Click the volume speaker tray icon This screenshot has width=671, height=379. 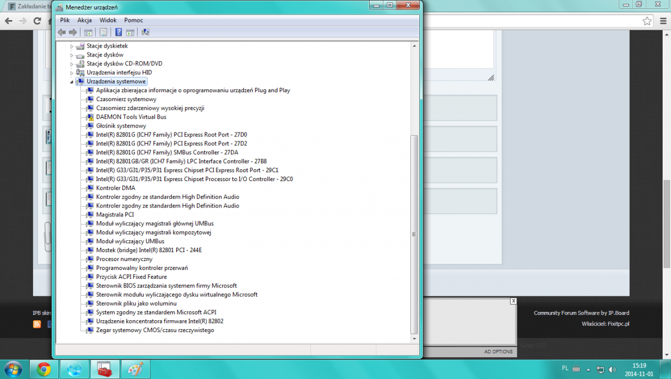point(612,369)
